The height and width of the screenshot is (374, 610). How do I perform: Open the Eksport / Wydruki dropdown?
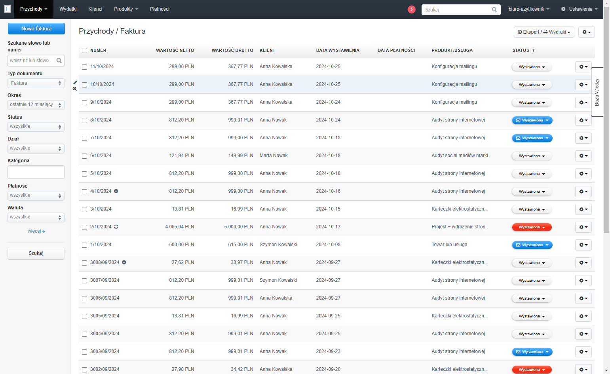pyautogui.click(x=544, y=32)
